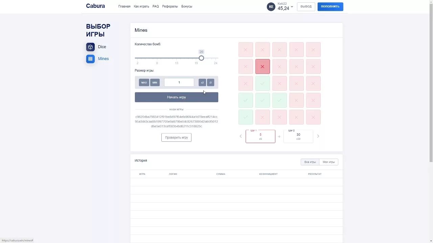Image resolution: width=433 pixels, height=243 pixels.
Task: Click bottom-right corner mine tile
Action: 313,117
